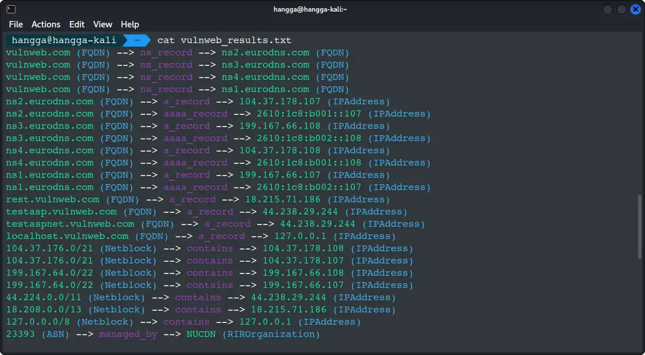
Task: Open the Edit menu
Action: click(76, 24)
